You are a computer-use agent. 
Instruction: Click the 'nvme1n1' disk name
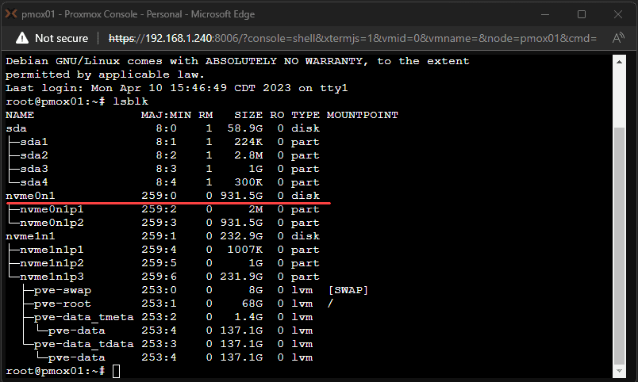click(30, 236)
